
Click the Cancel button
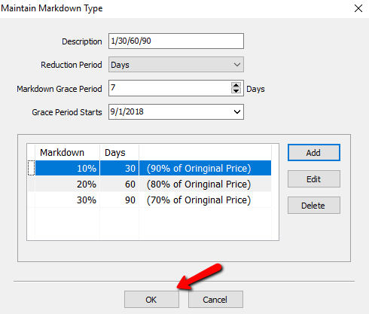pyautogui.click(x=215, y=299)
